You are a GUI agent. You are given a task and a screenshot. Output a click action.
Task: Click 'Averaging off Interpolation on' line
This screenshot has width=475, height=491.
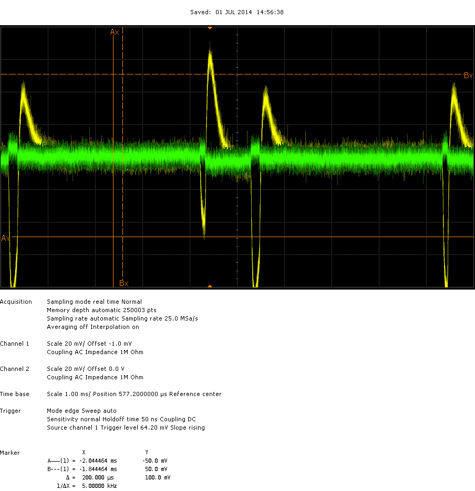[93, 327]
